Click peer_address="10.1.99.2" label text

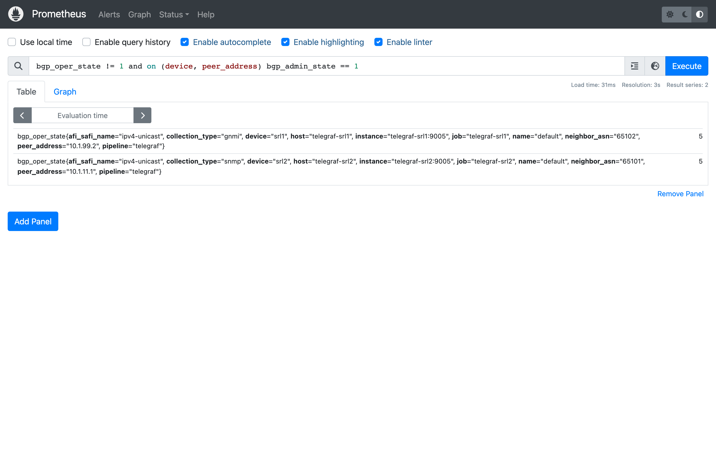58,146
